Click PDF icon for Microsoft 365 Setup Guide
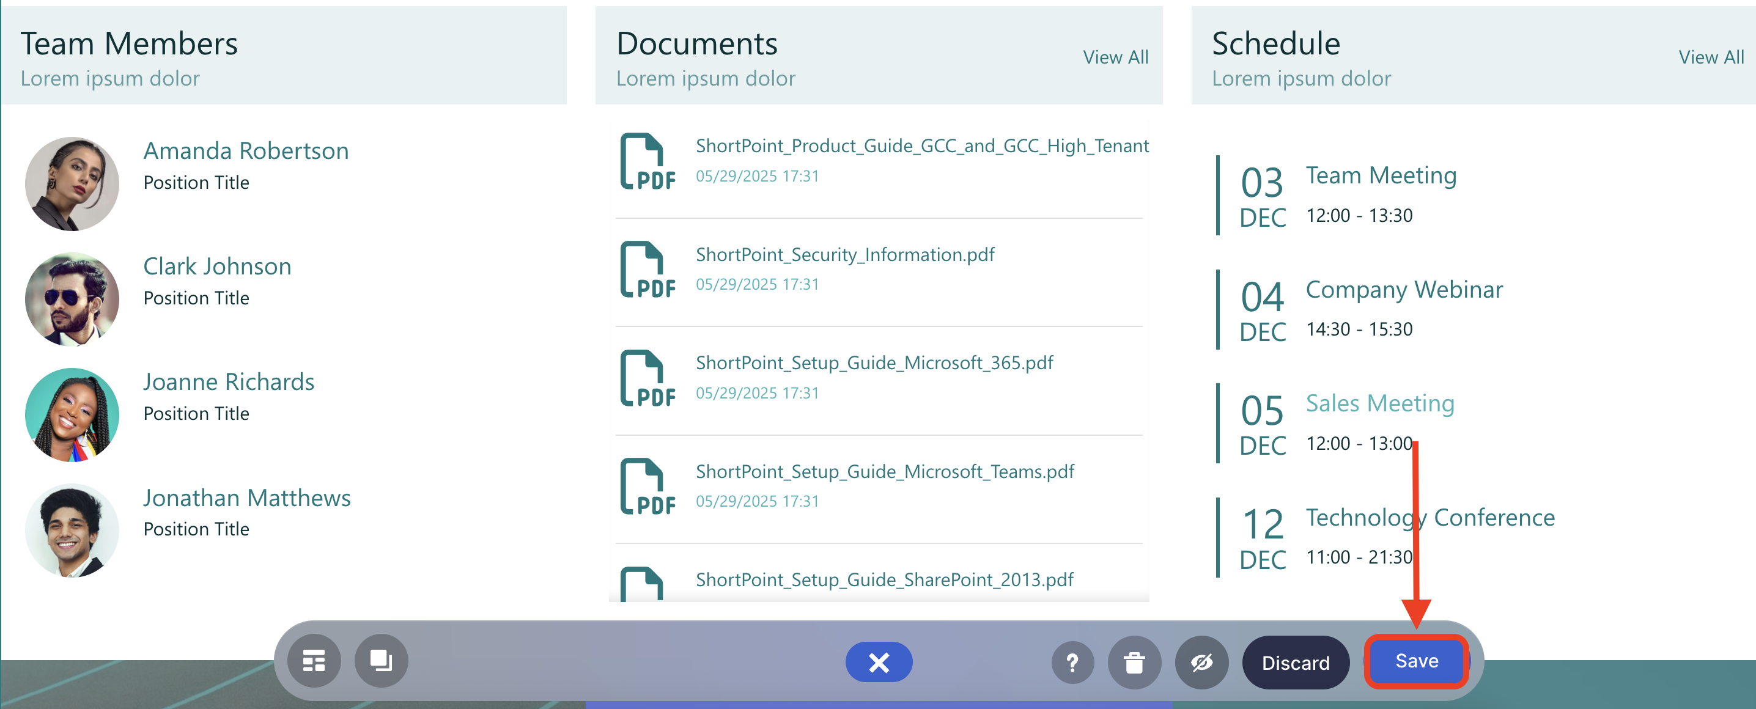The height and width of the screenshot is (709, 1756). coord(646,378)
